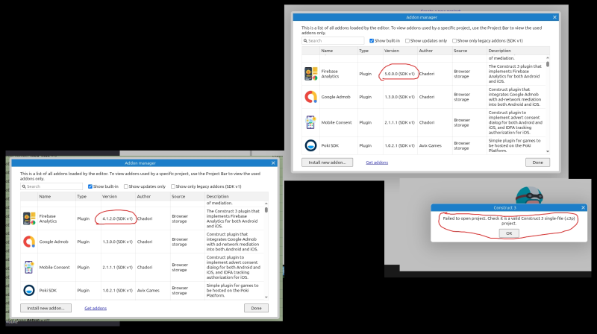This screenshot has width=597, height=334.
Task: Click Mobile Consent icon in right Addon manager
Action: coord(310,122)
